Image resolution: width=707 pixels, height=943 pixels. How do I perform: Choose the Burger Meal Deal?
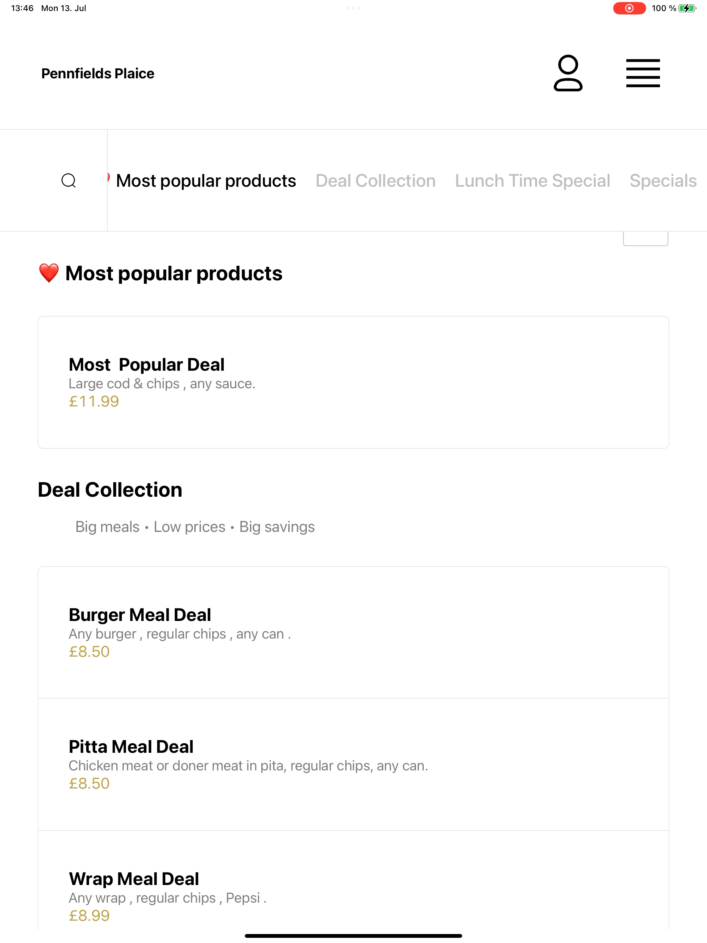click(353, 632)
